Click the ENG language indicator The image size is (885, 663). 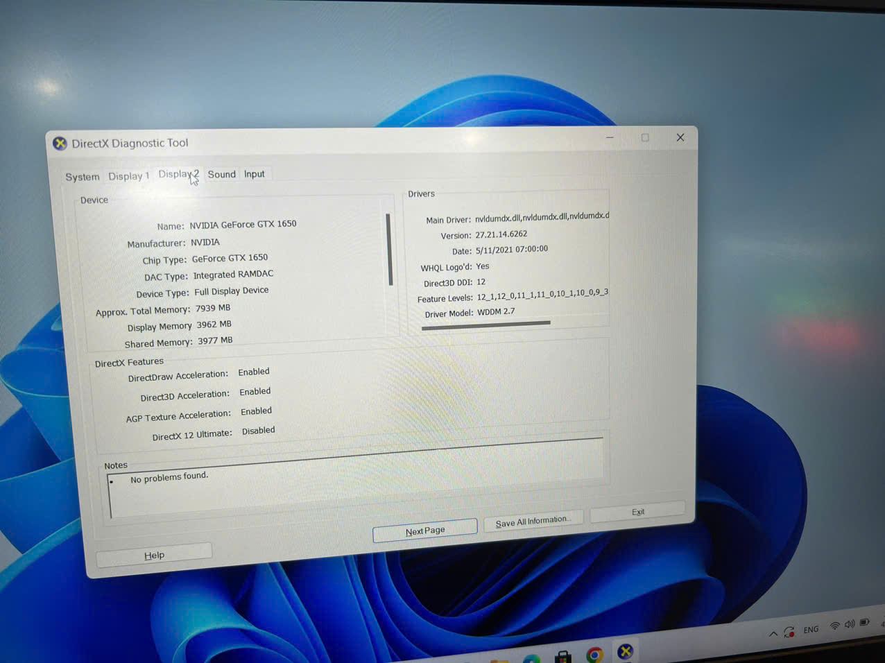point(811,630)
